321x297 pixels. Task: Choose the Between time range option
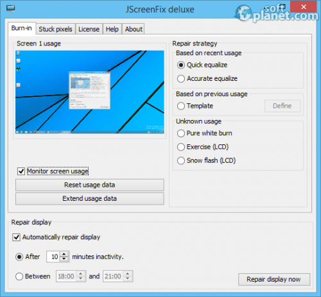(19, 276)
